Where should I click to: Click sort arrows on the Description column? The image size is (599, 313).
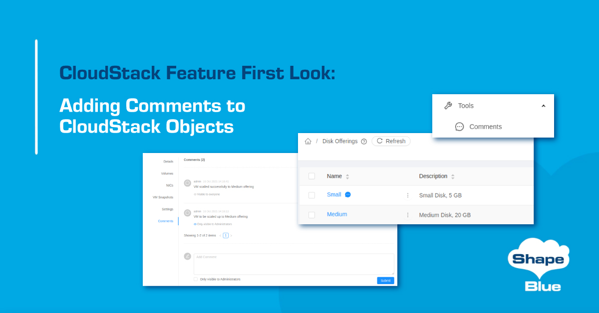[x=453, y=176]
